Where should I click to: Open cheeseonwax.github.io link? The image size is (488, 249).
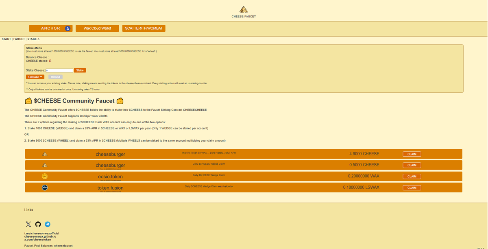point(40,236)
